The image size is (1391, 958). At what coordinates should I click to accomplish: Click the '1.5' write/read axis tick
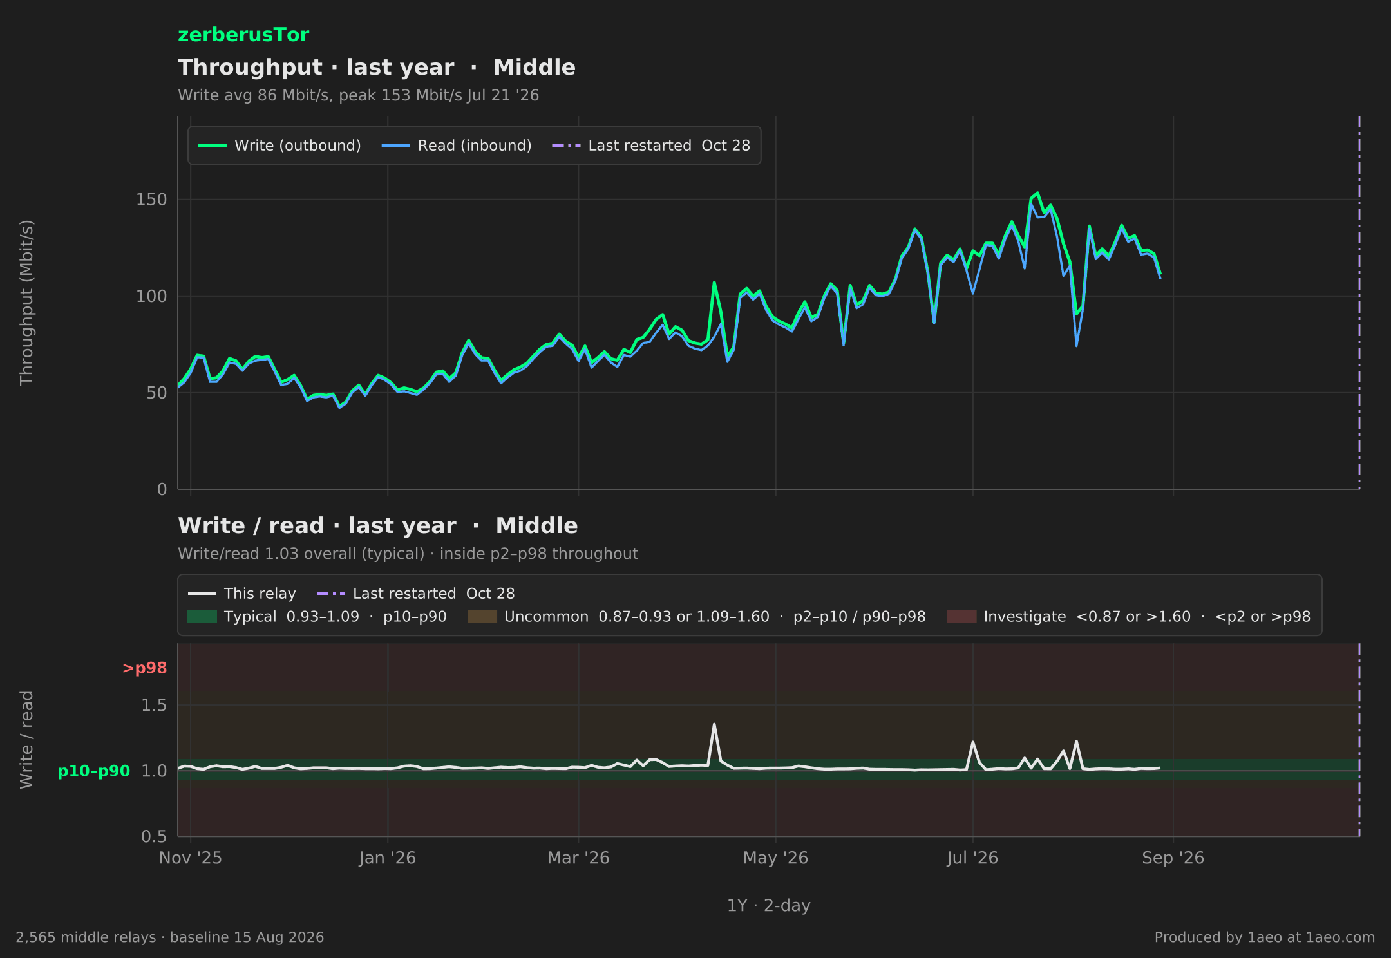tap(154, 705)
